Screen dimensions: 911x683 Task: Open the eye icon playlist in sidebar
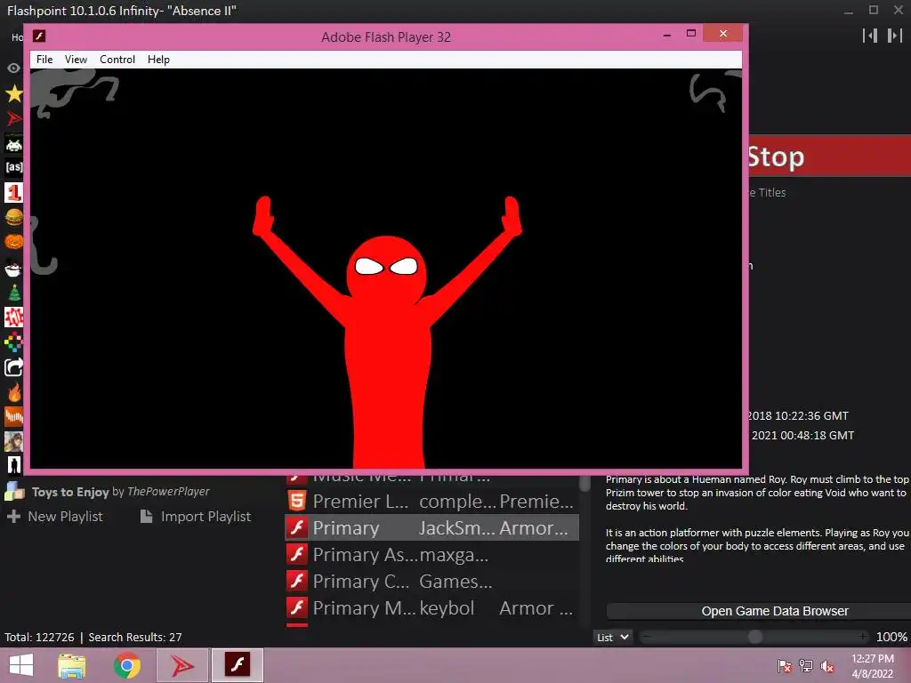point(14,68)
